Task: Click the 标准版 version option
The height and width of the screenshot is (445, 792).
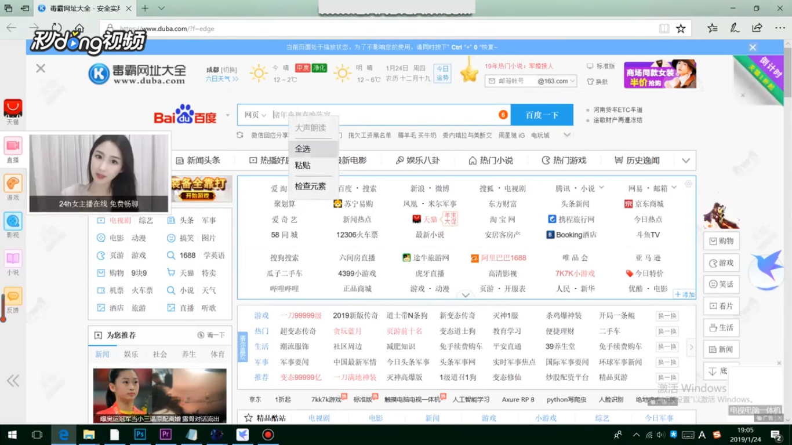Action: tap(601, 66)
